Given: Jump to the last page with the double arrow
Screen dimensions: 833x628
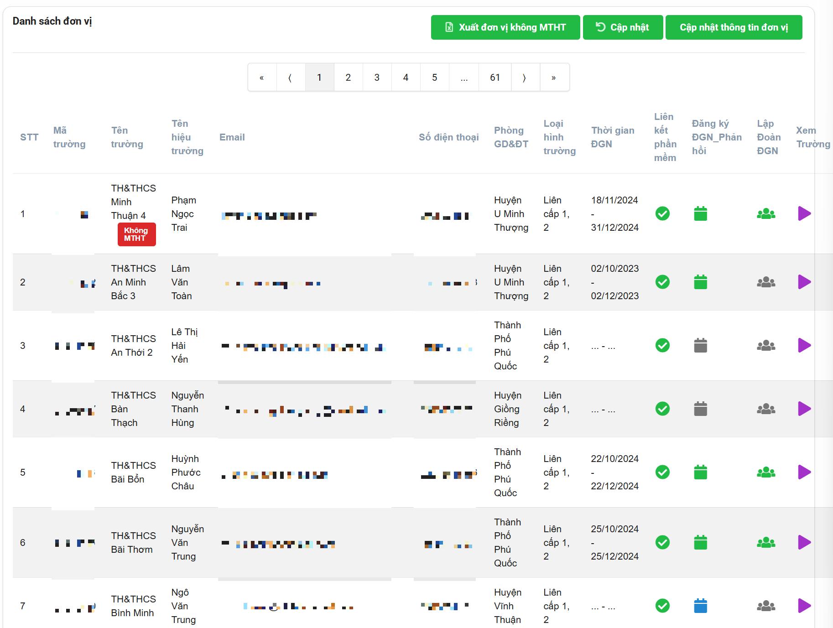Looking at the screenshot, I should 554,78.
